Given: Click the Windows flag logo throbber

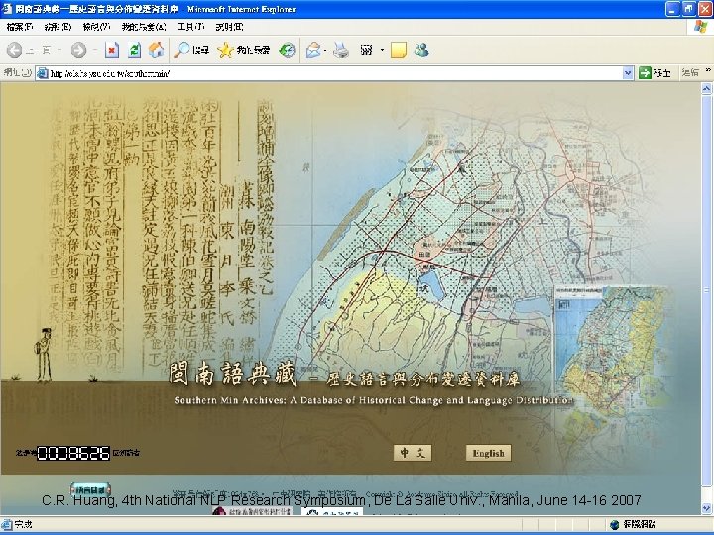Looking at the screenshot, I should click(x=701, y=27).
